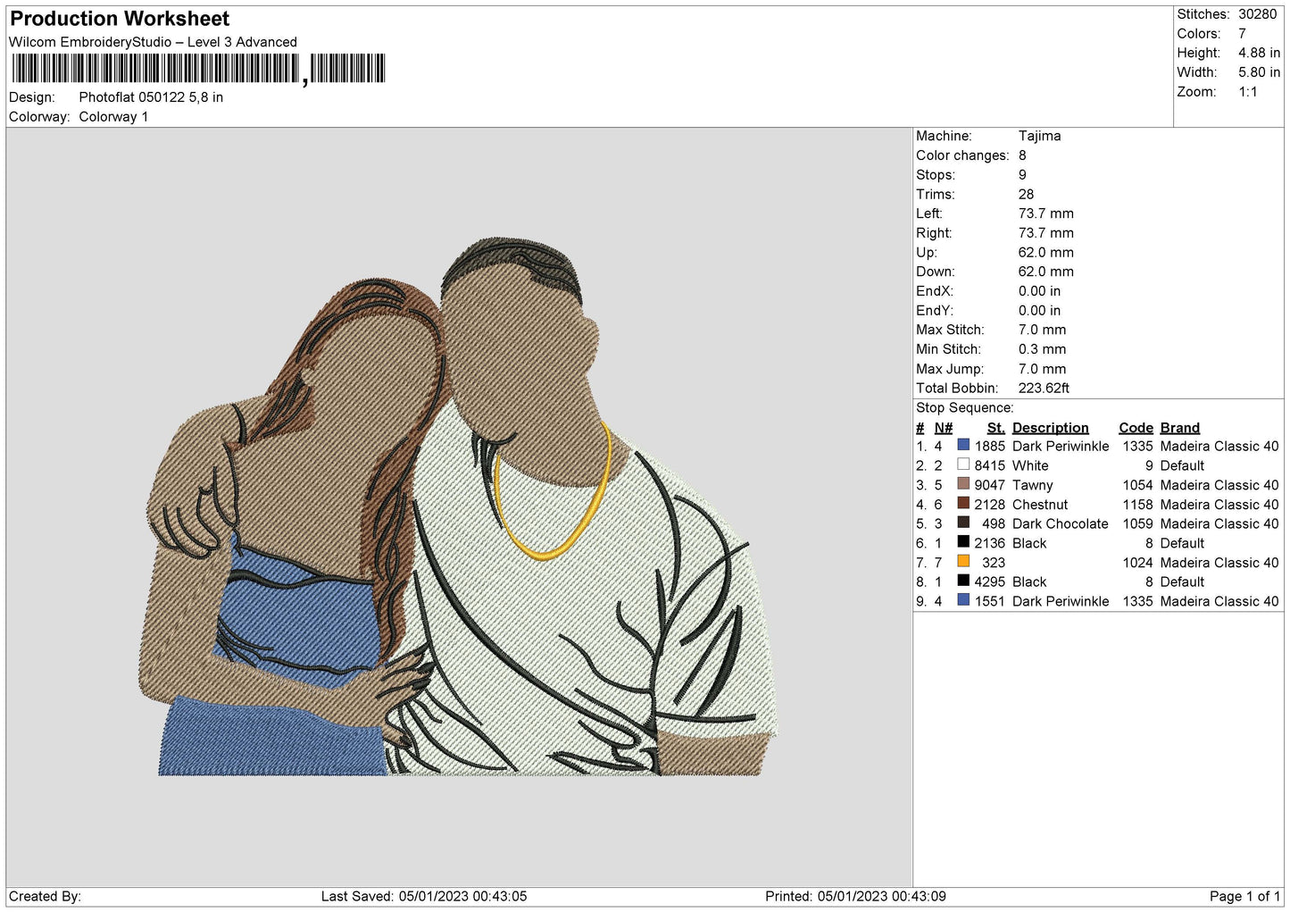Viewport: 1290px width, 912px height.
Task: Select the Dark Periwinkle swatch with 1885 stitches
Action: (963, 445)
